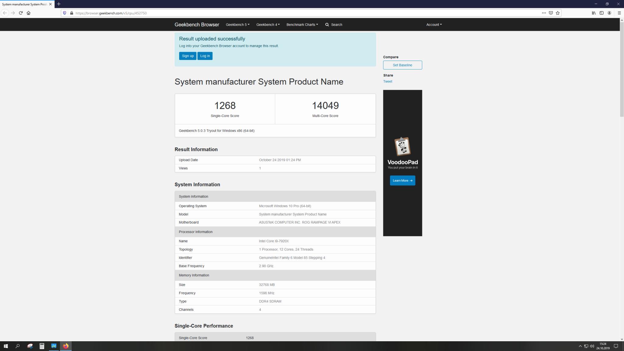Viewport: 624px width, 351px height.
Task: Click 'Intel Core i9-7920X' processor name
Action: coord(274,241)
